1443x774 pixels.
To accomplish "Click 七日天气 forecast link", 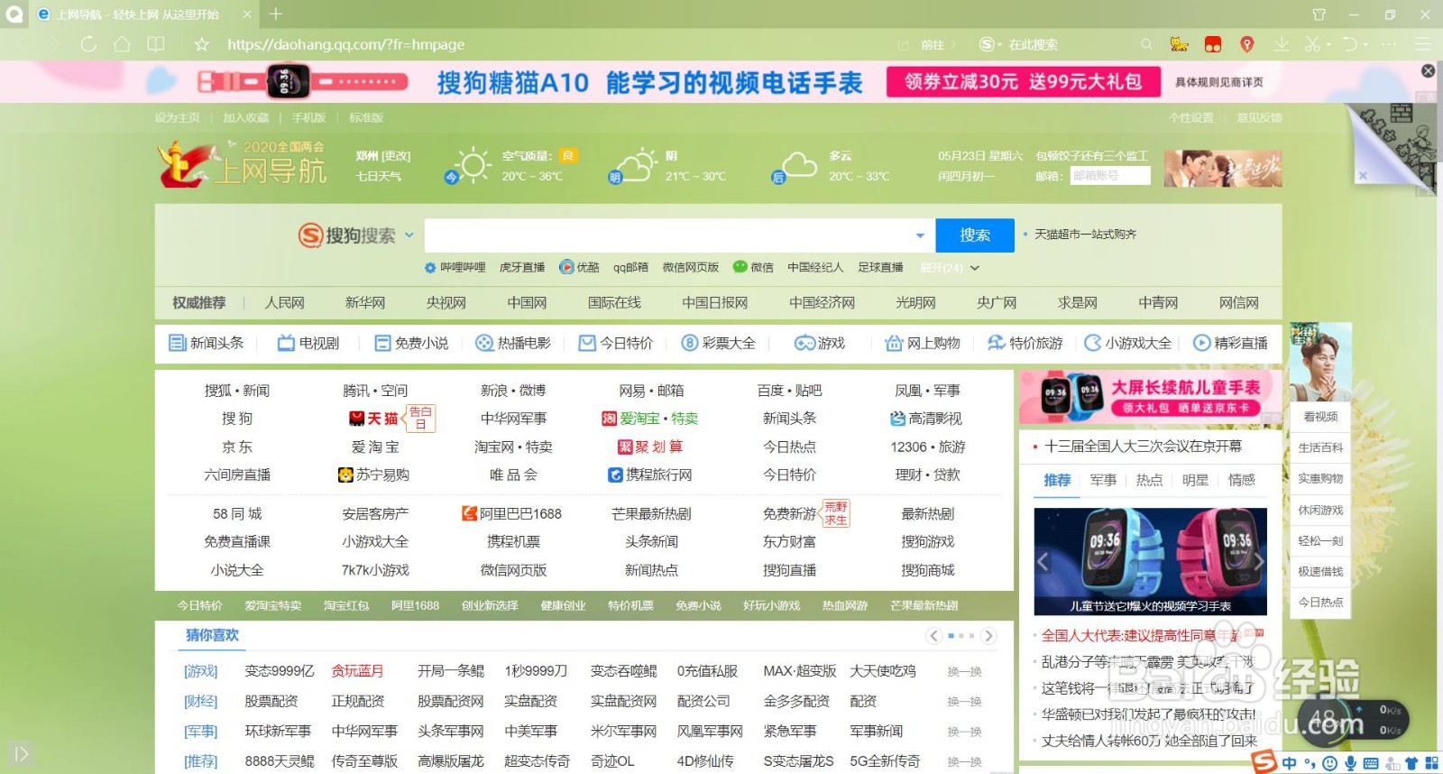I will tap(378, 176).
